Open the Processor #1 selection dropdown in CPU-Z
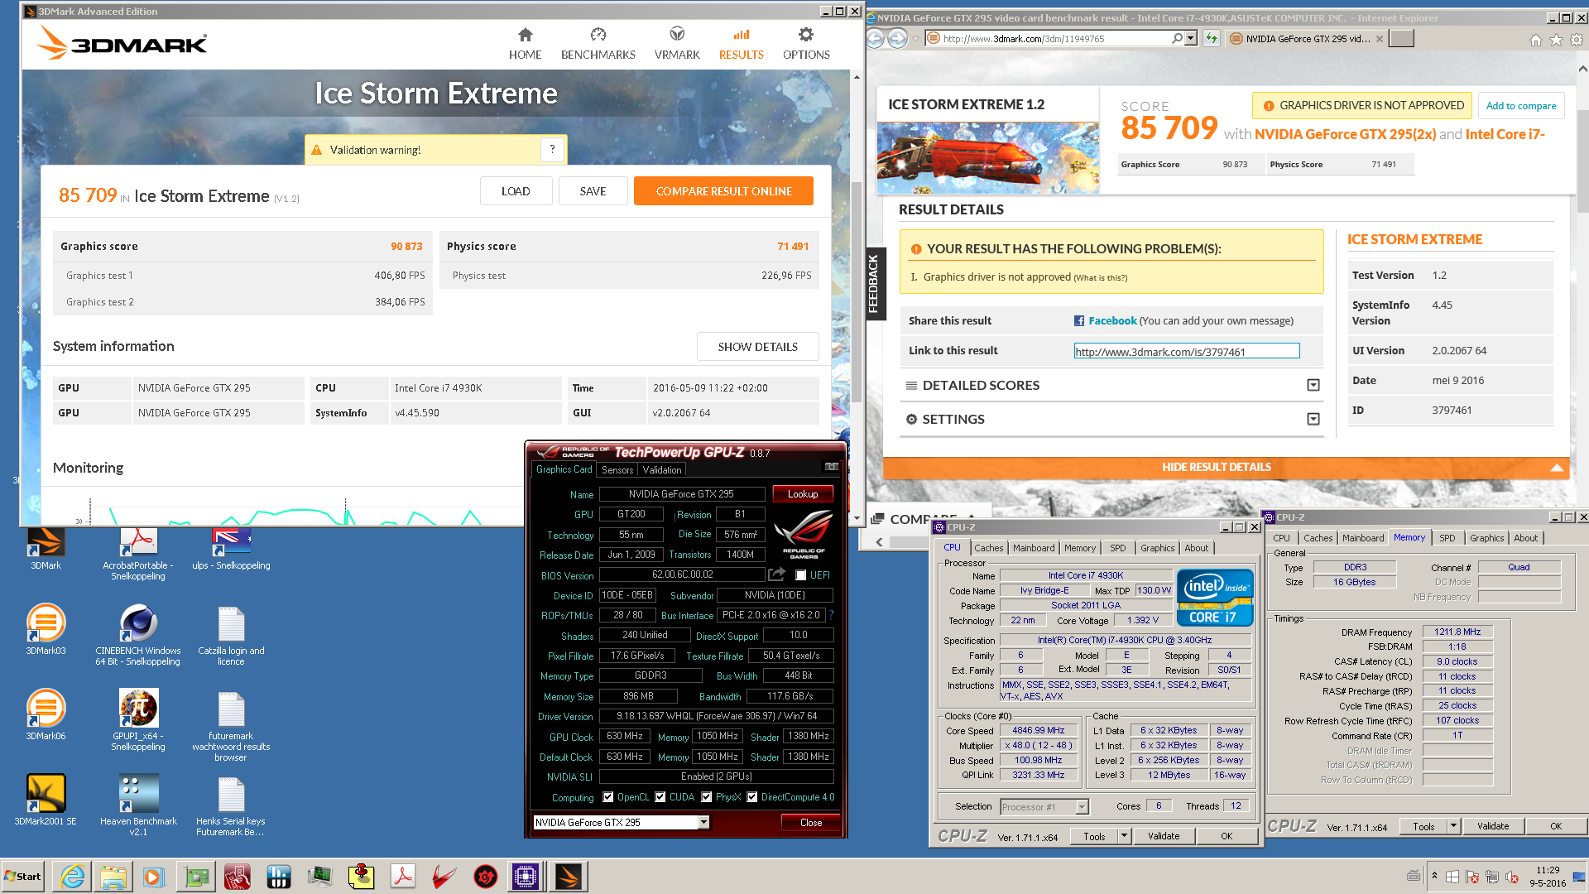The height and width of the screenshot is (894, 1589). (x=1082, y=806)
